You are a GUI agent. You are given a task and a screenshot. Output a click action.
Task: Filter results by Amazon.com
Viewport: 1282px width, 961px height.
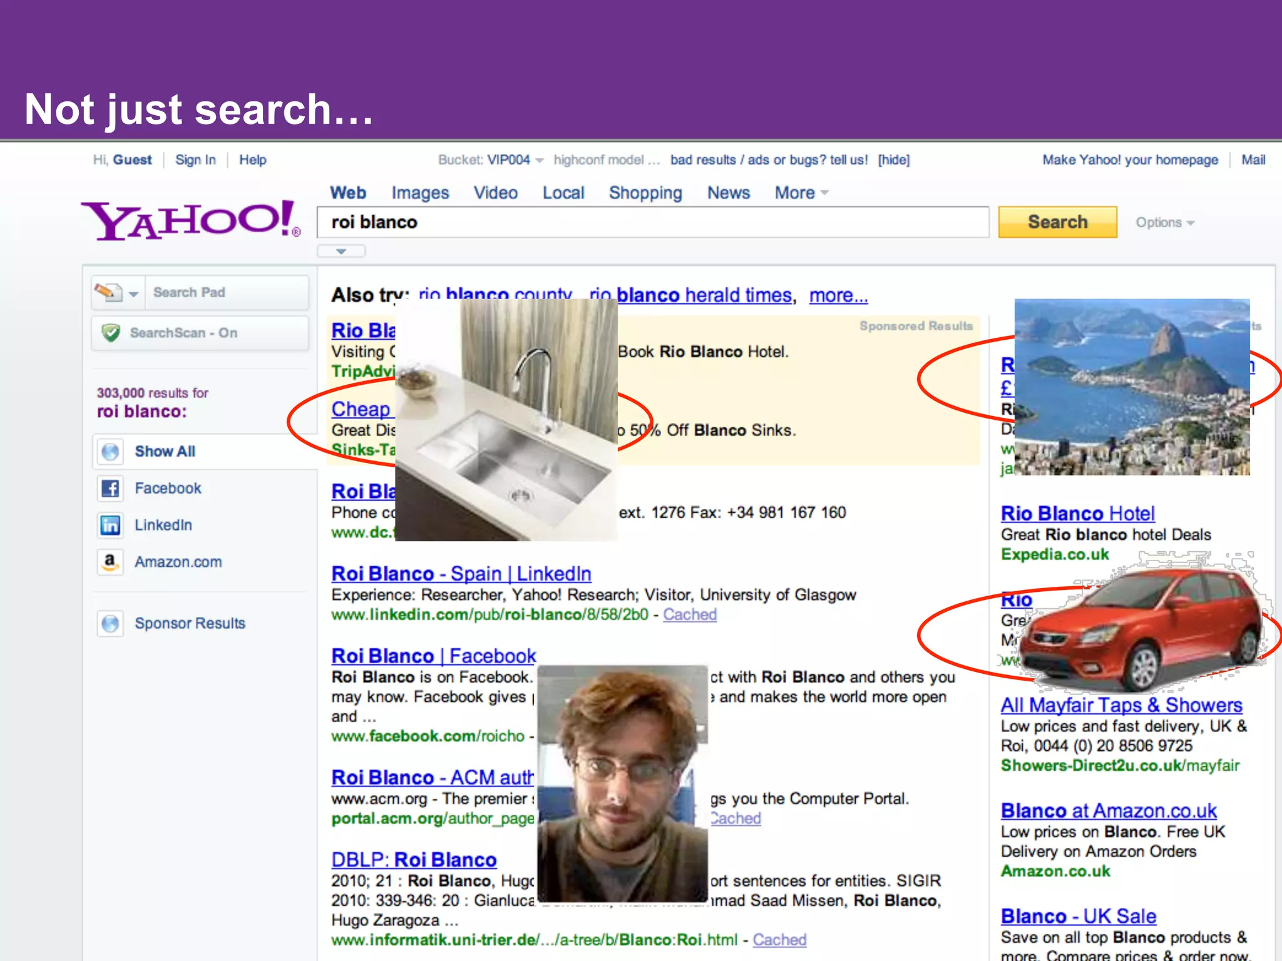point(178,562)
